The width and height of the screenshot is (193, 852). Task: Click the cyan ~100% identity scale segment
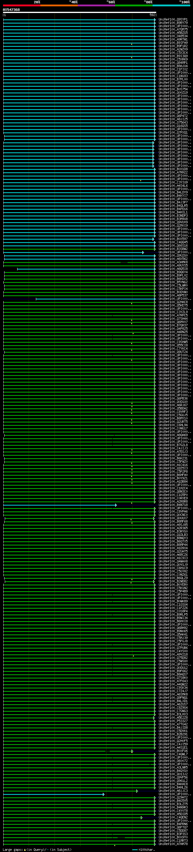point(172,5)
